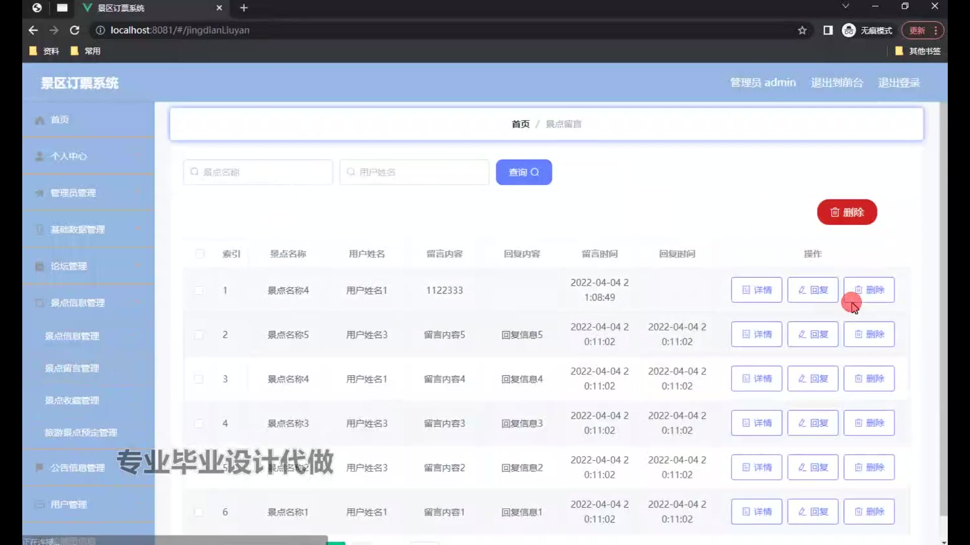Image resolution: width=970 pixels, height=545 pixels.
Task: Expand the 基础数据管理 sidebar menu
Action: [88, 230]
